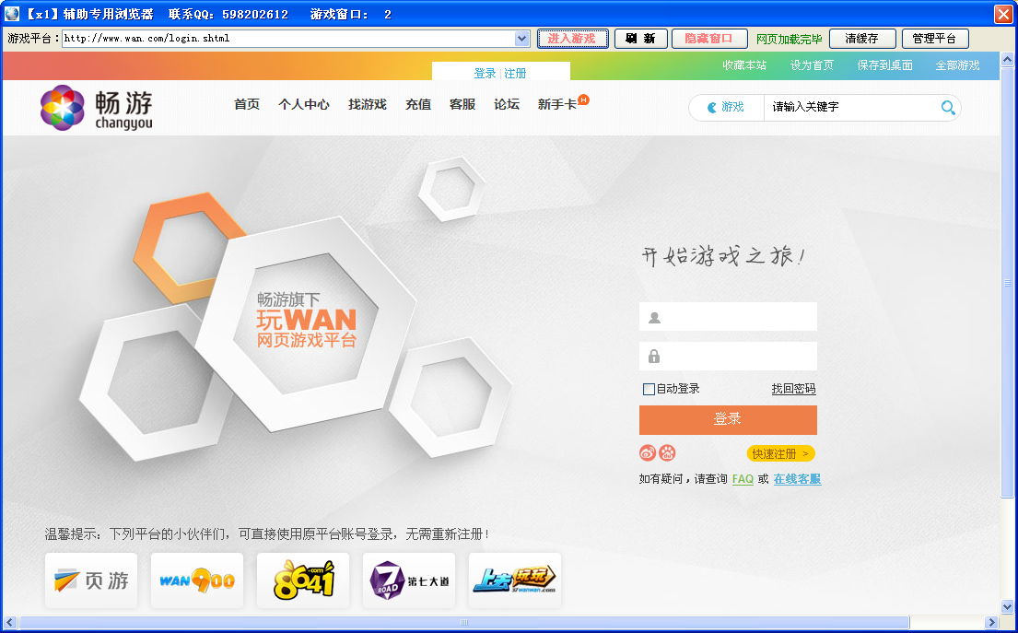Click the 游戏平台 URL address field
1018x633 pixels.
pyautogui.click(x=289, y=39)
